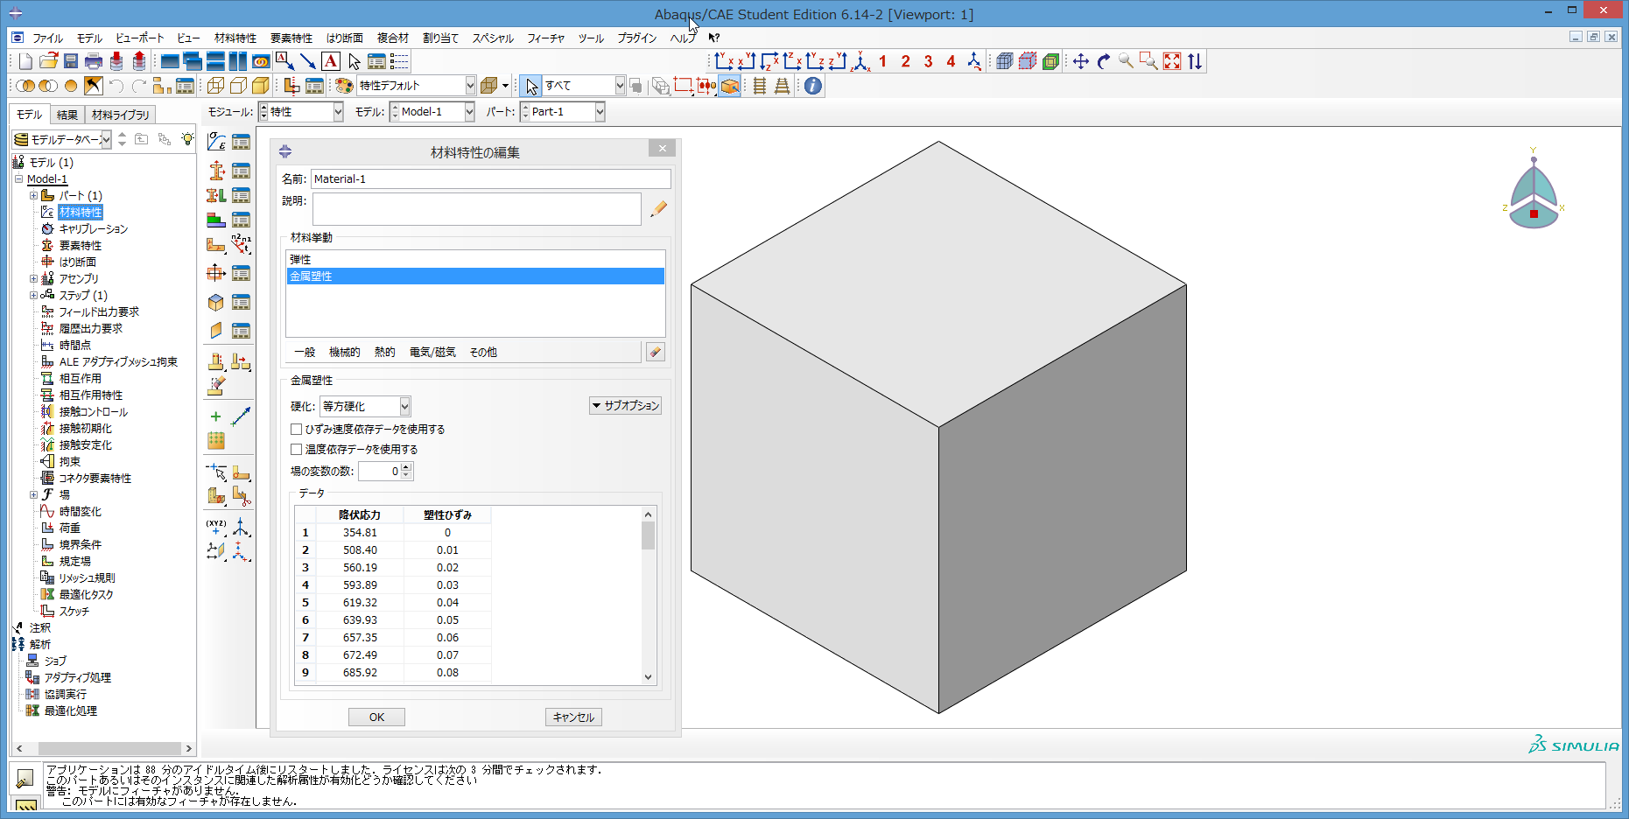Open the 機械的 menu in the material editor

click(x=344, y=353)
